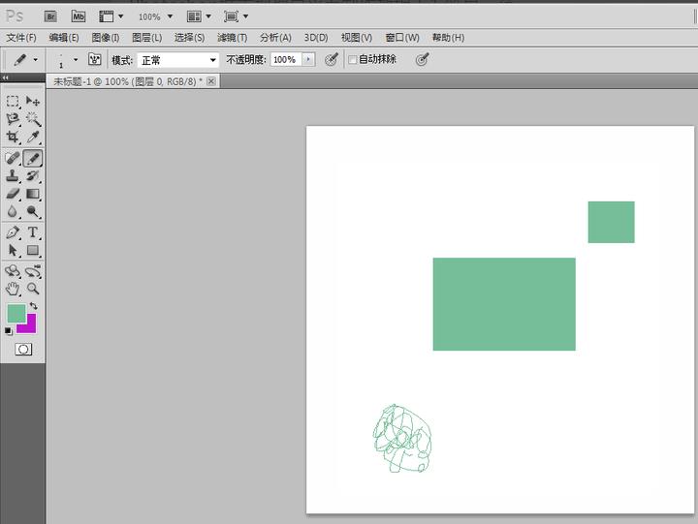Toggle Quick Mask mode button

[23, 350]
